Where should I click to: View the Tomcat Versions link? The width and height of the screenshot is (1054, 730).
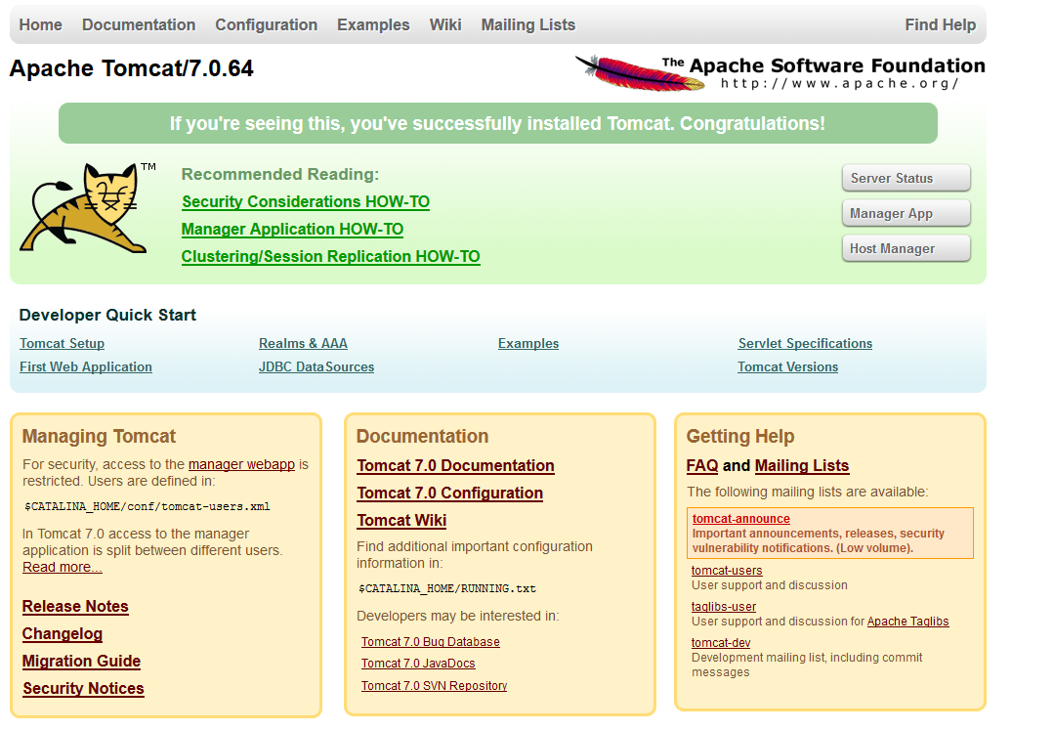(x=787, y=367)
